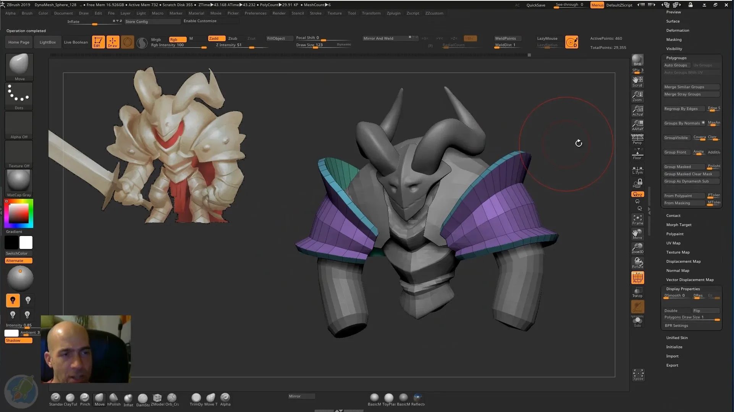The height and width of the screenshot is (412, 734).
Task: Click the Merge Similar Groups button
Action: coord(691,87)
